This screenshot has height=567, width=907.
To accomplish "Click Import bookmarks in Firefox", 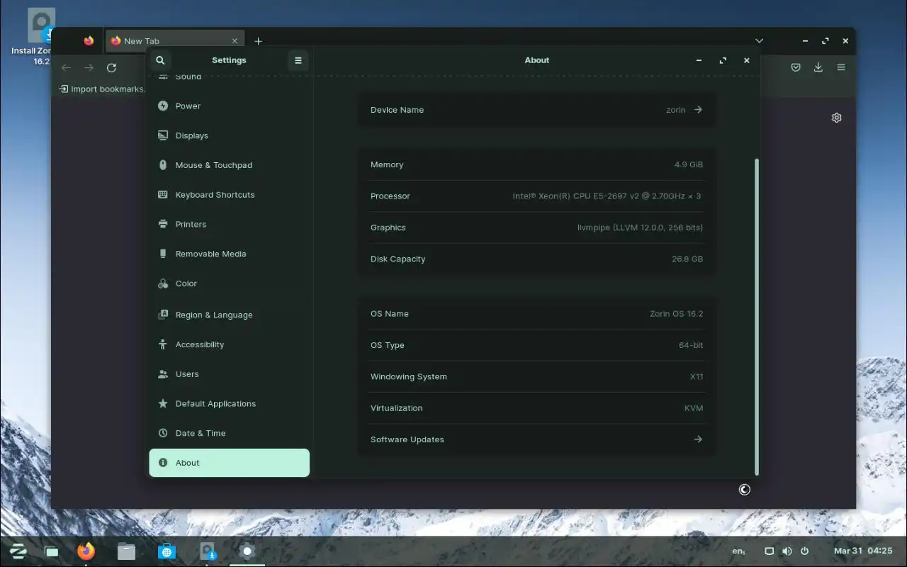I will [102, 89].
